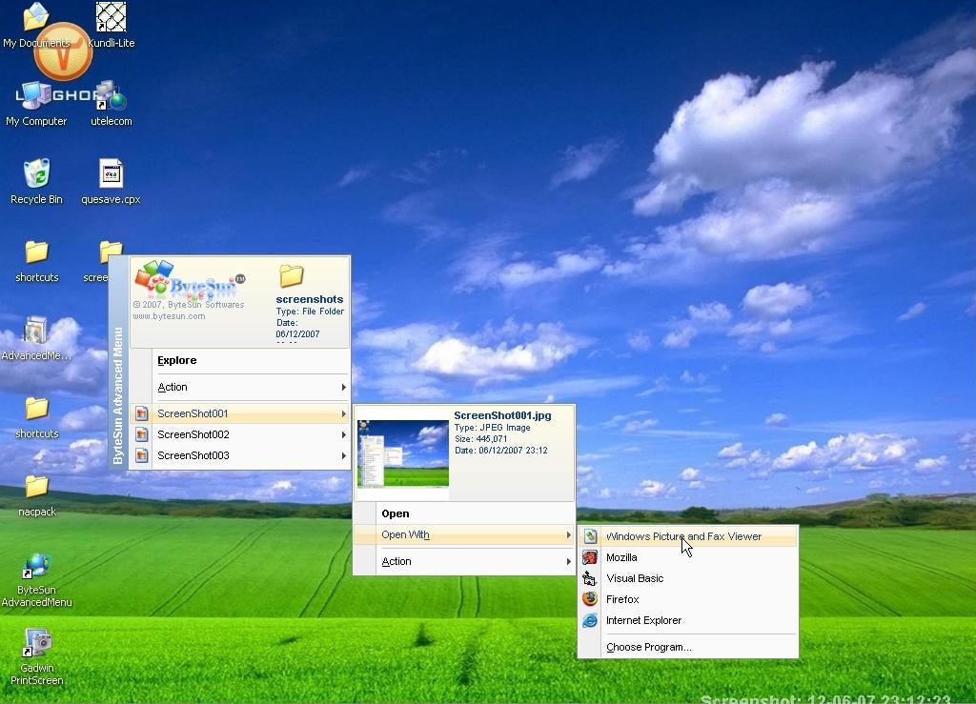976x704 pixels.
Task: Select the Gadwin PrintScreen desktop shortcut
Action: pyautogui.click(x=36, y=645)
